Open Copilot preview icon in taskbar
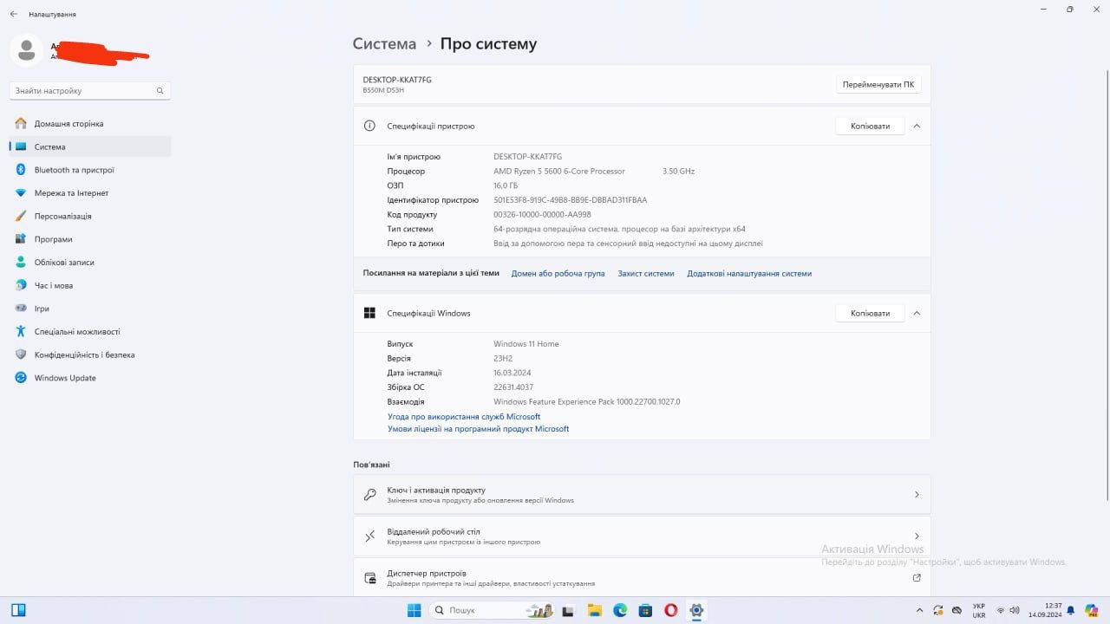Screen dimensions: 1110x624 click(1092, 610)
